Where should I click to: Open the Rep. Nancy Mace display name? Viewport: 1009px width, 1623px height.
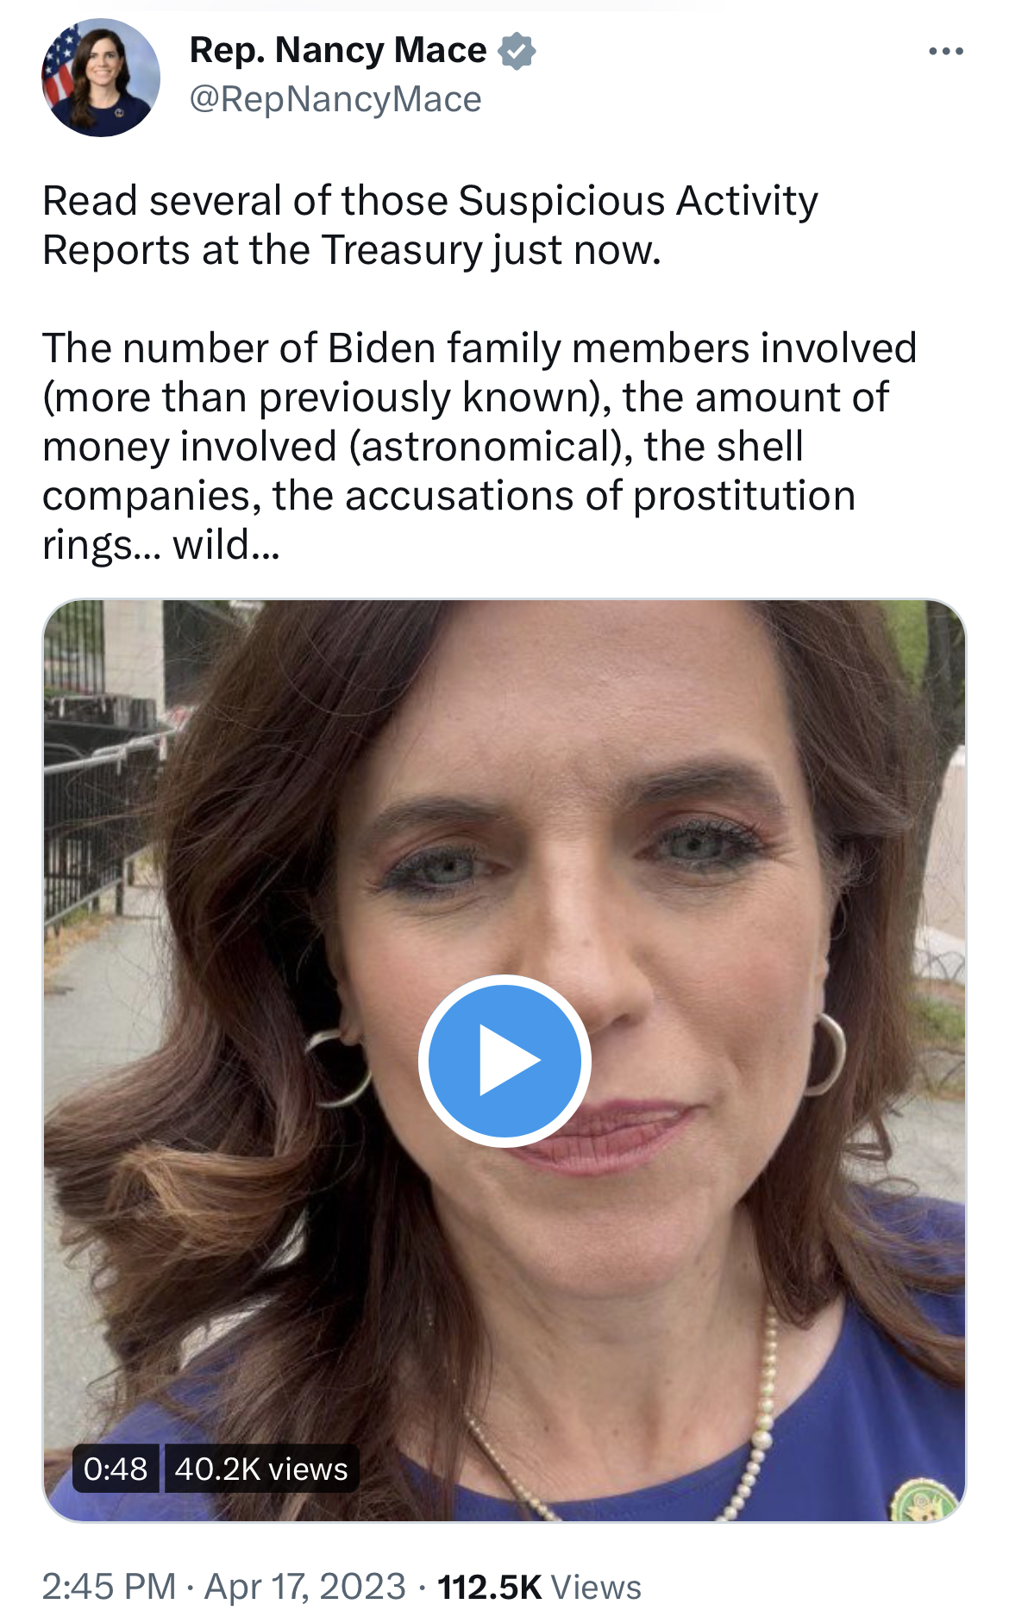[x=338, y=50]
